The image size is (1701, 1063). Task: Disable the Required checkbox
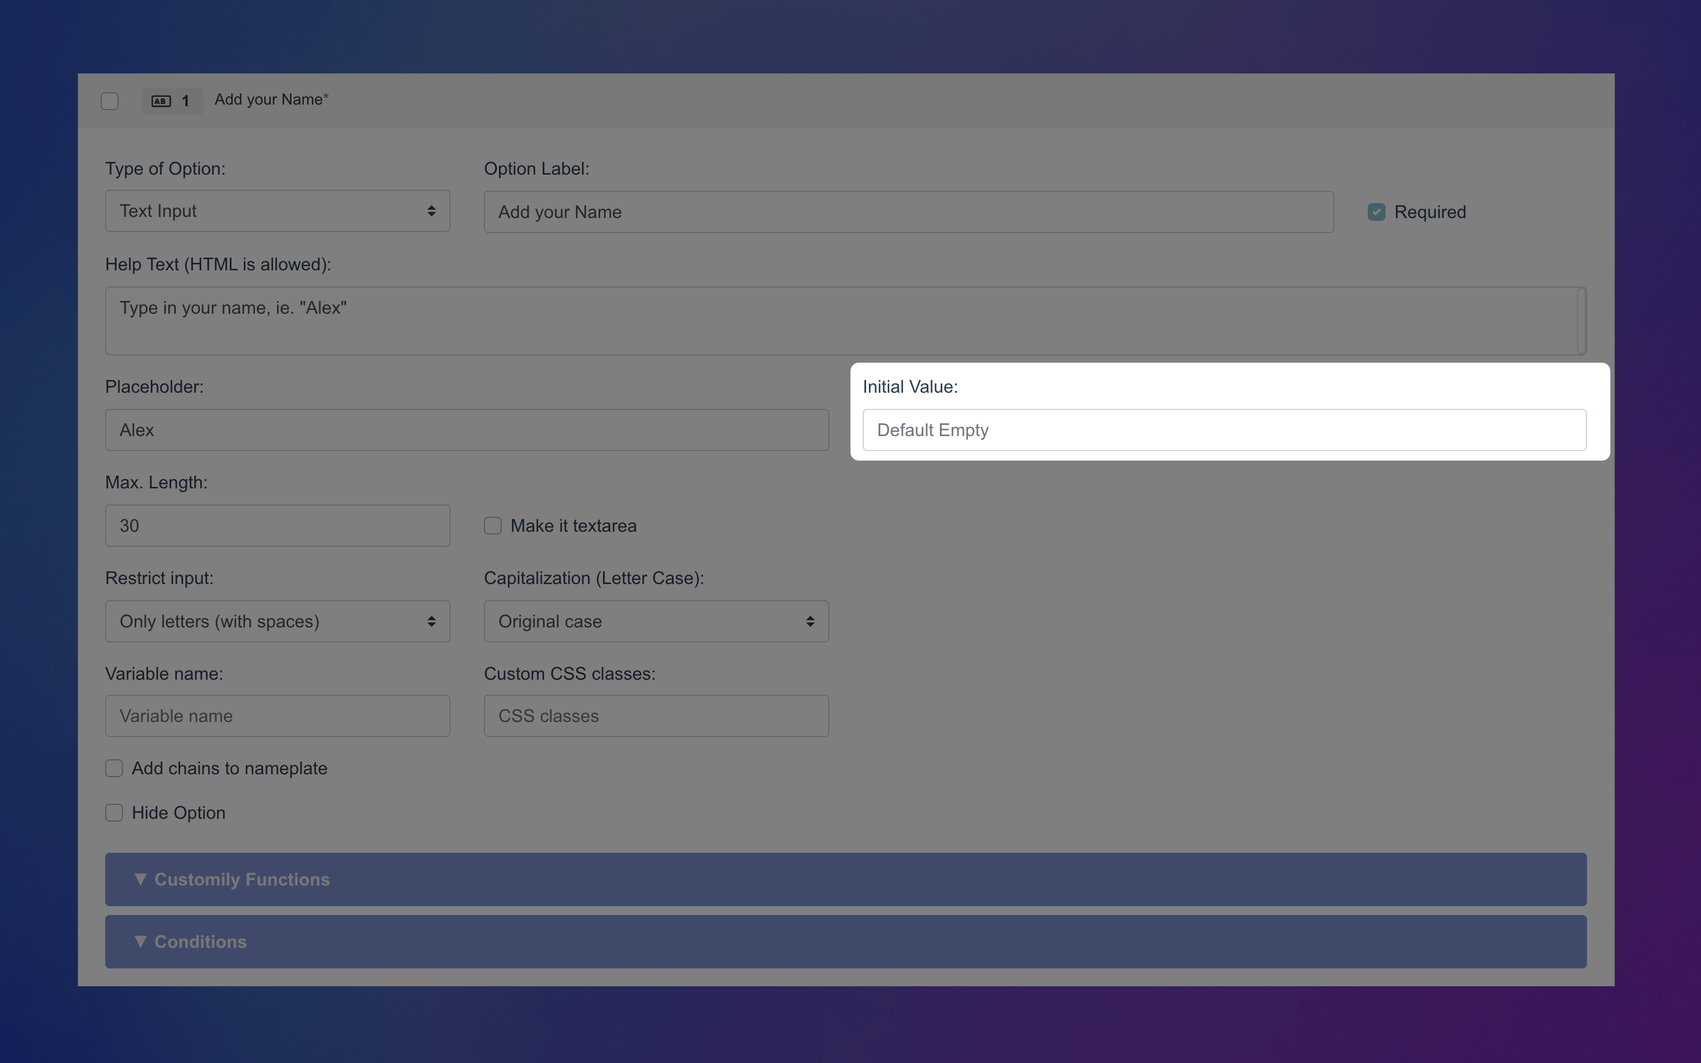1376,211
